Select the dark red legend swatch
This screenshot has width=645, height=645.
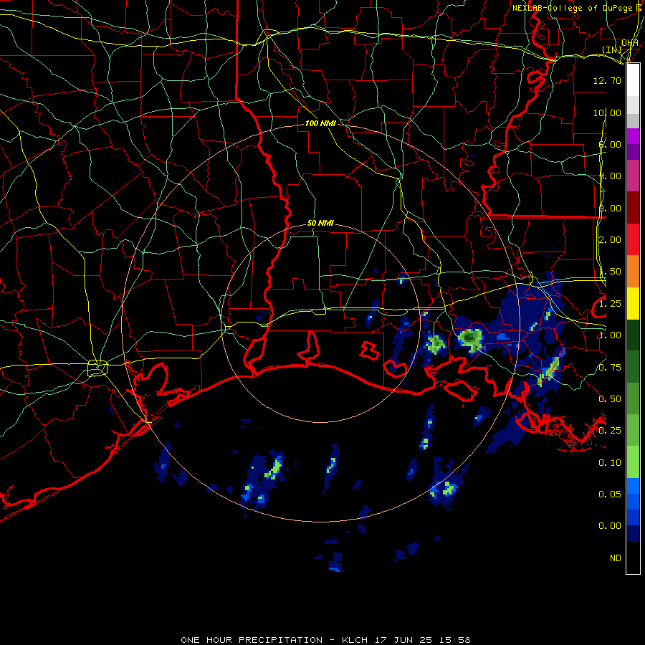pyautogui.click(x=633, y=208)
